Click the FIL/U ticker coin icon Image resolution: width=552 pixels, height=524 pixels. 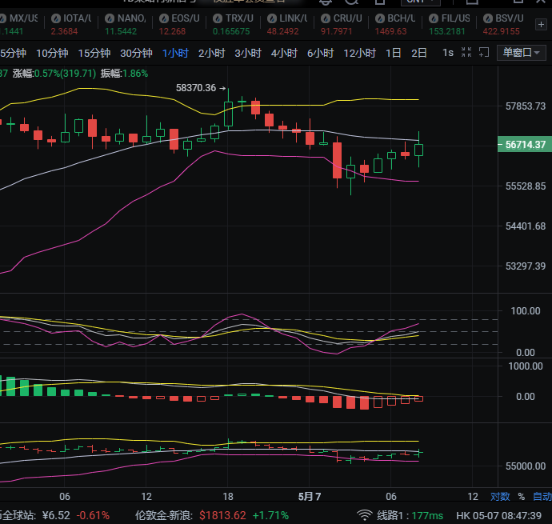point(434,18)
